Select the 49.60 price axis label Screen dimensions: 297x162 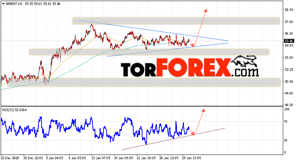pos(289,93)
